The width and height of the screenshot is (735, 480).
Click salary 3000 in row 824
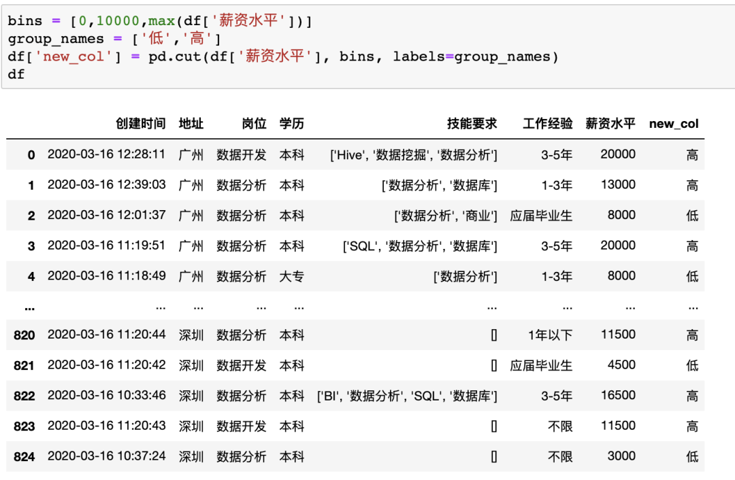[621, 457]
